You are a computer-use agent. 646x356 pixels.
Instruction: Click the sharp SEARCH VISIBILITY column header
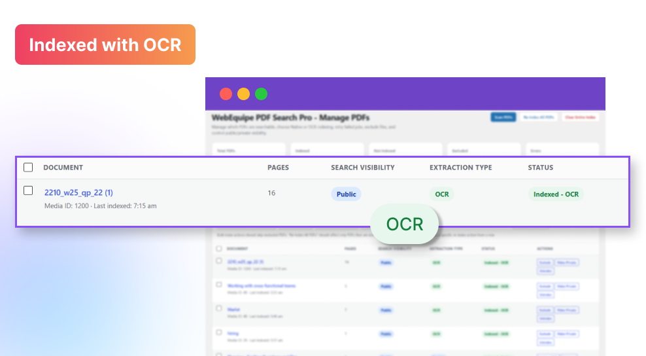362,168
